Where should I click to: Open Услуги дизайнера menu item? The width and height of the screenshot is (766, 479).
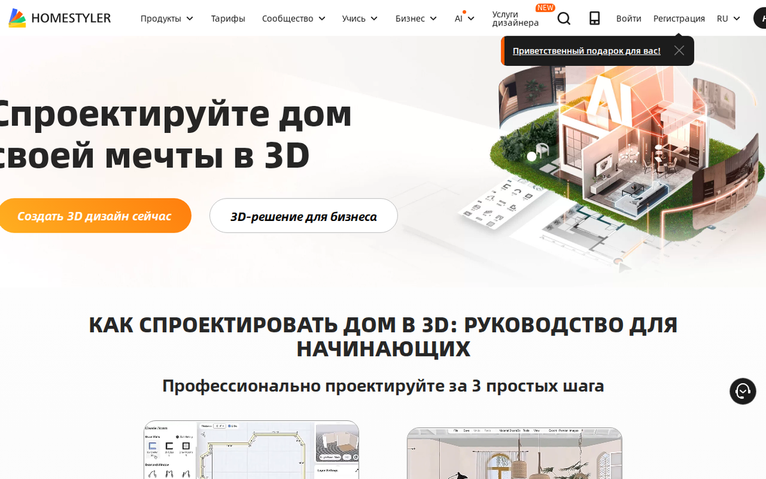(515, 19)
